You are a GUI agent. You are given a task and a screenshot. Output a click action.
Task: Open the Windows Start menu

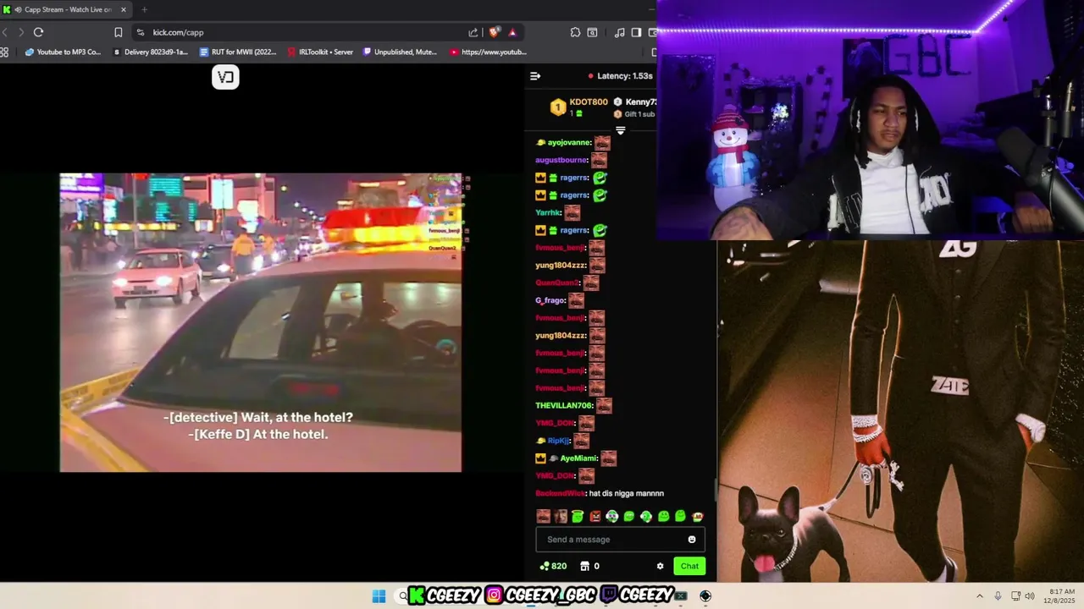(x=379, y=595)
